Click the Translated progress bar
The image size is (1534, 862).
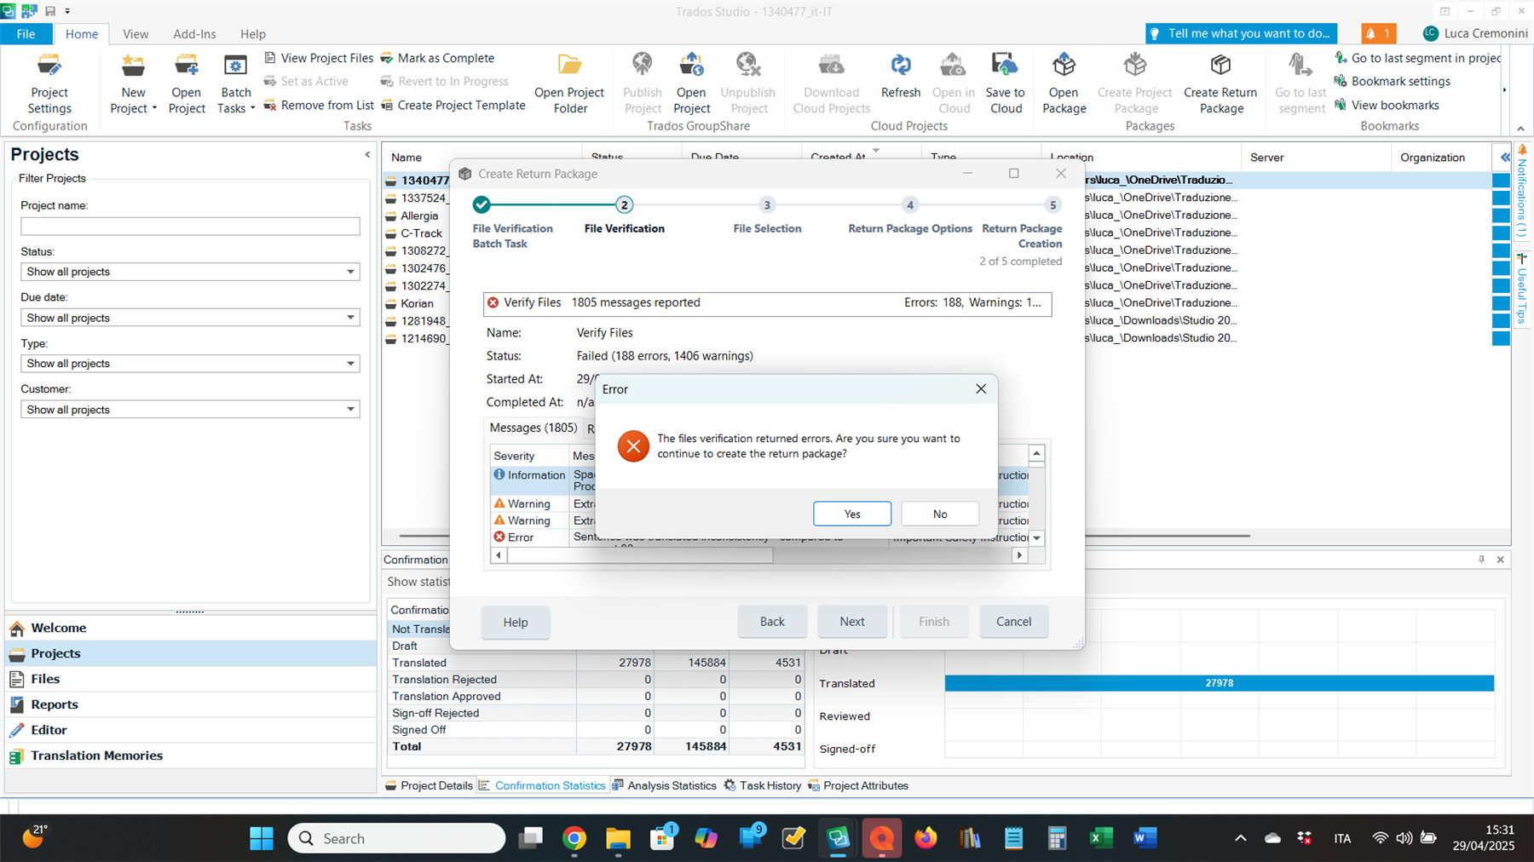(1219, 682)
